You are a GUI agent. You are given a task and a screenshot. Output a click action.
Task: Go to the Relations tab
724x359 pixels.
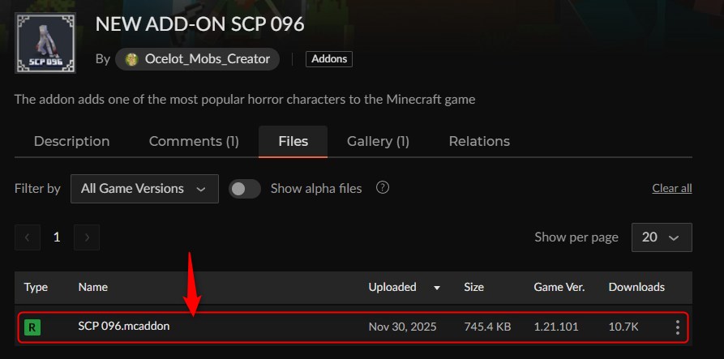[x=479, y=141]
